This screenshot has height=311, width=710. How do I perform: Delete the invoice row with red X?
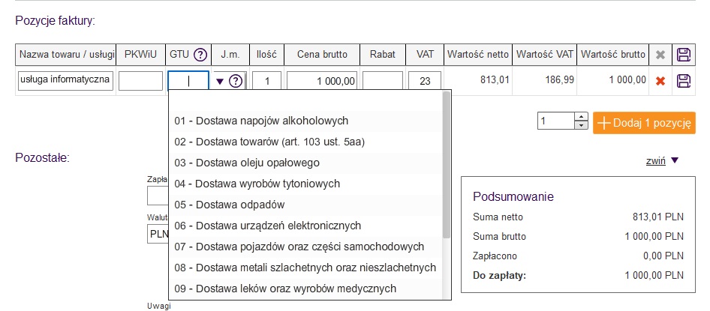660,81
